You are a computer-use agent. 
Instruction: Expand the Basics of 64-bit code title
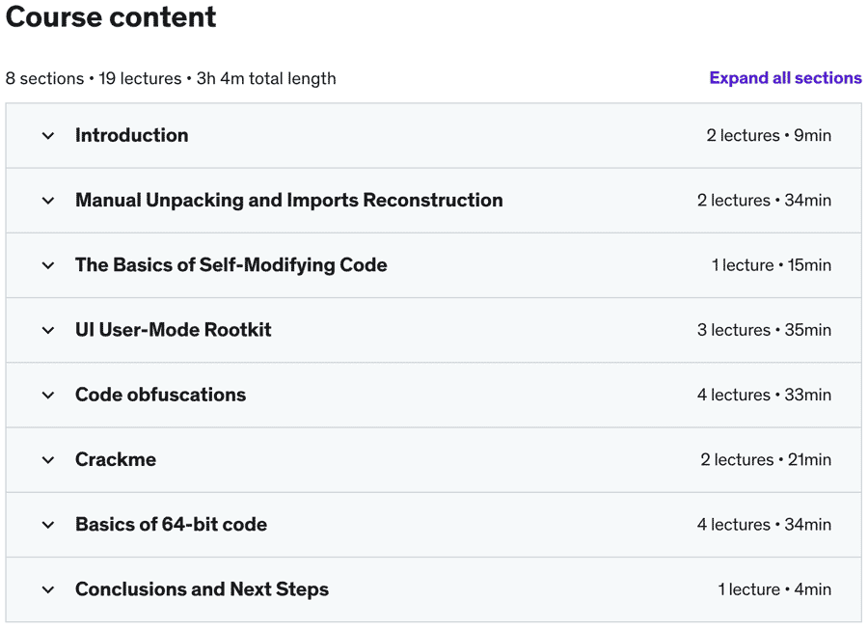point(172,525)
